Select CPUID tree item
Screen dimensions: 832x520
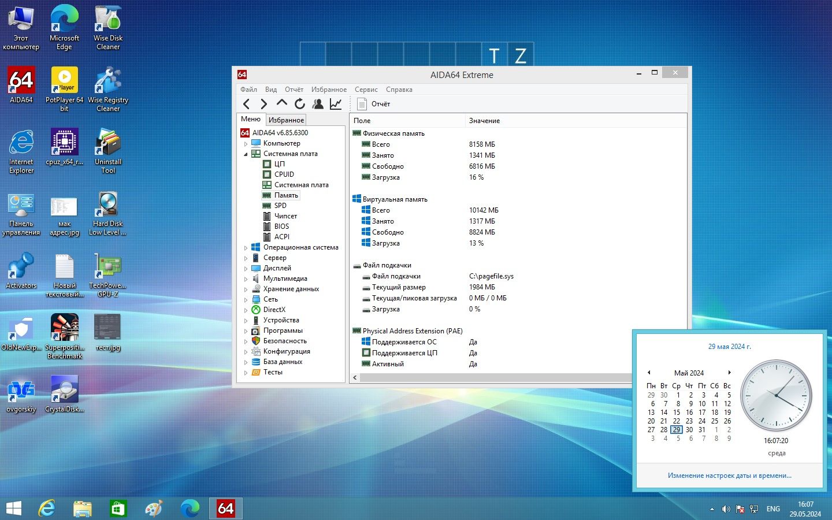(x=284, y=174)
